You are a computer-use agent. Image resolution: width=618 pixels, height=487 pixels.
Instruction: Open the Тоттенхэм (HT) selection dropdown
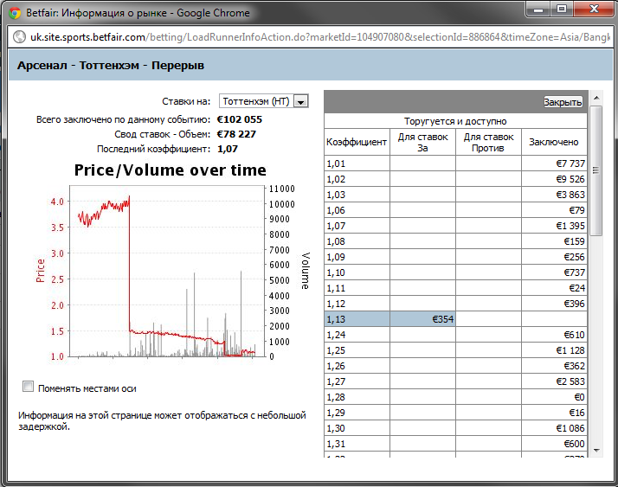click(x=264, y=101)
